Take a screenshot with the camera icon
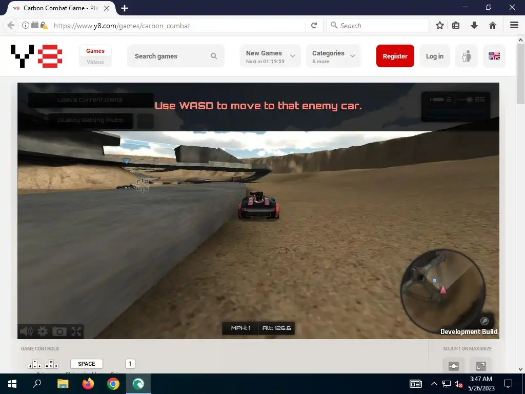The height and width of the screenshot is (394, 525). [x=59, y=332]
